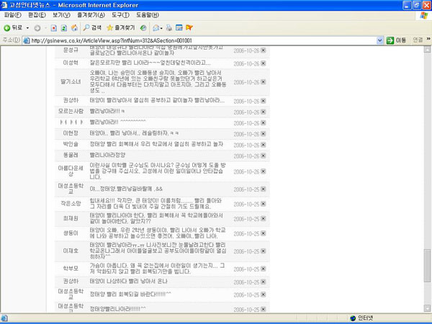Open the Search (검색) toolbar button
Viewport: 432px width, 324px height.
pos(93,27)
